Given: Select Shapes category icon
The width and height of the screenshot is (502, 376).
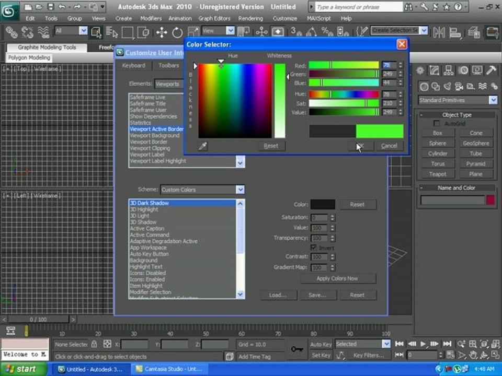Looking at the screenshot, I should pyautogui.click(x=436, y=86).
